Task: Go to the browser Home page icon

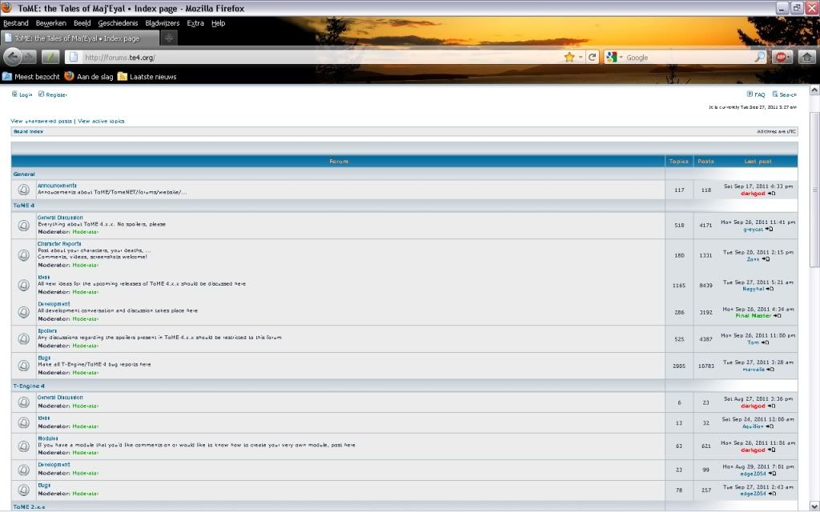Action: tap(807, 57)
